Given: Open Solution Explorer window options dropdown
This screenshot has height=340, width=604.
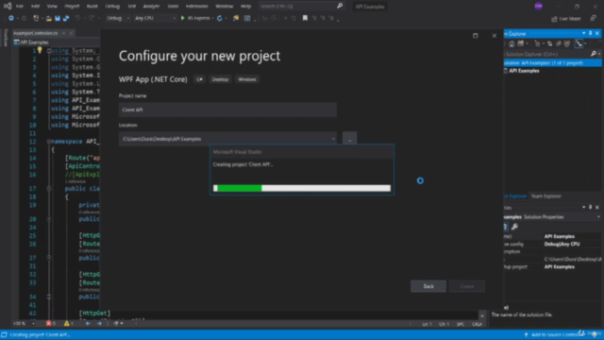Looking at the screenshot, I should pos(584,34).
